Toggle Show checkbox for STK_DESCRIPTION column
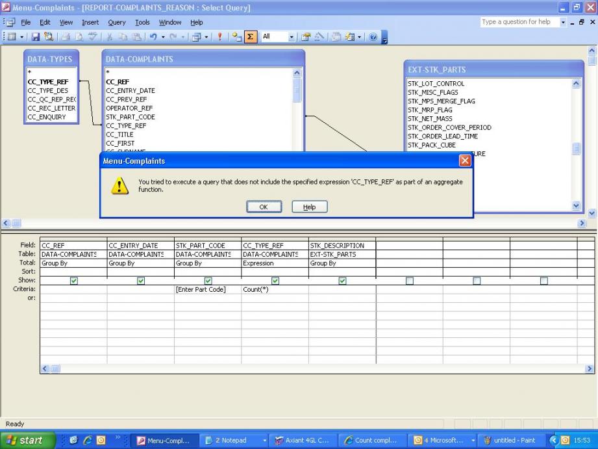This screenshot has height=449, width=598. (x=342, y=281)
